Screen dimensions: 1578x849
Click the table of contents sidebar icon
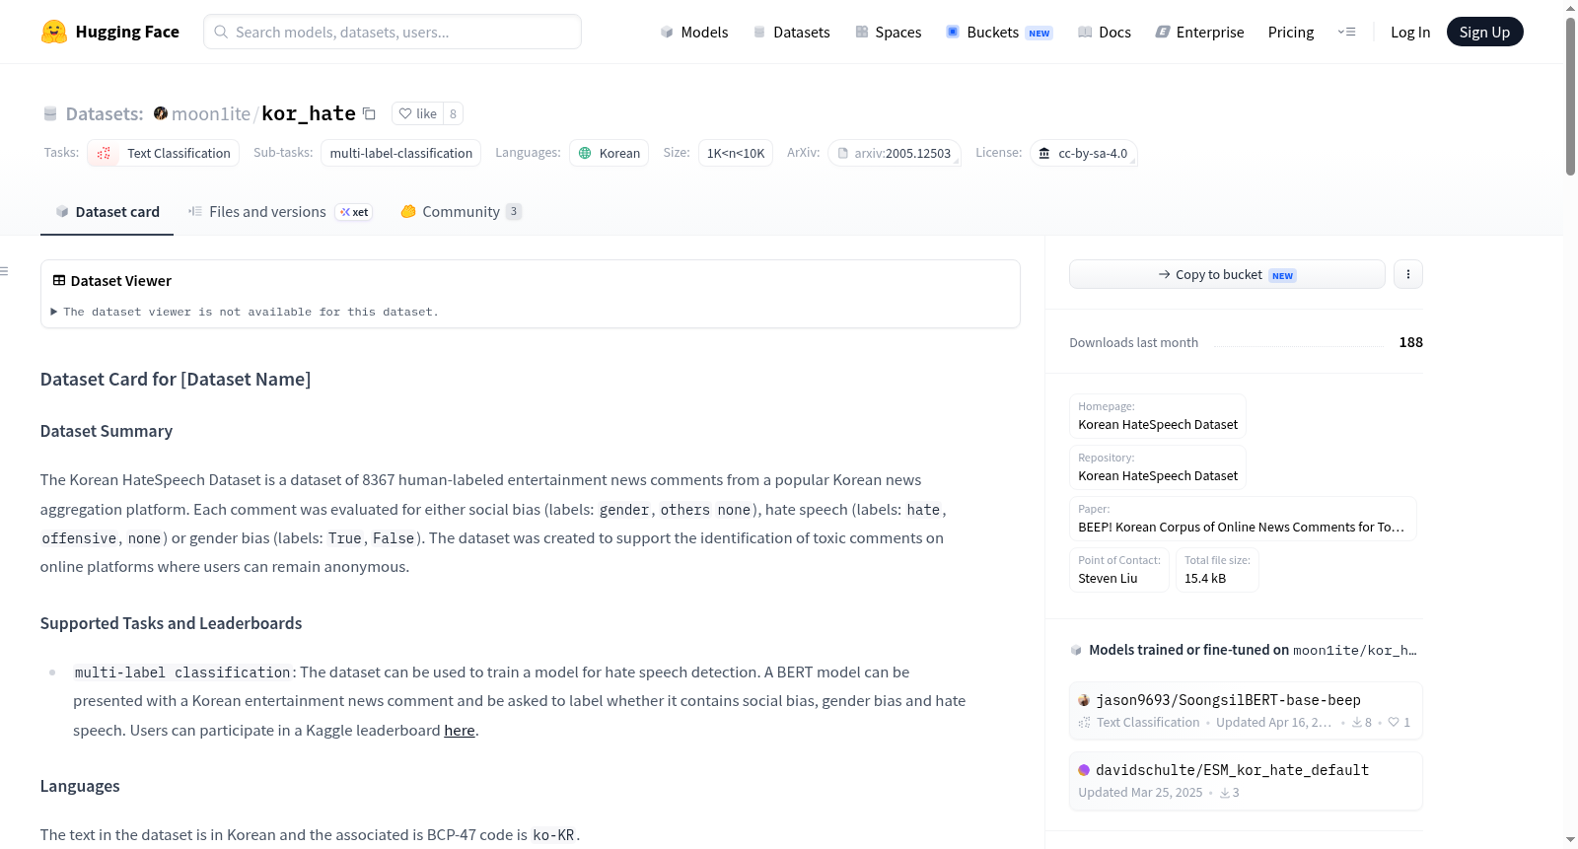(4, 271)
